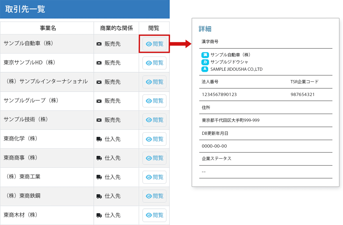Viewport: 343px width, 225px height.
Task: Click the 漢 kanji name badge icon
Action: coord(205,55)
